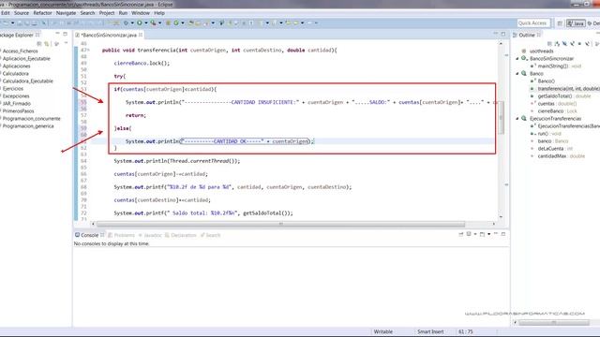Click the Pin Console icon in Console toolbar
Viewport: 600px width, 337px height.
click(460, 234)
